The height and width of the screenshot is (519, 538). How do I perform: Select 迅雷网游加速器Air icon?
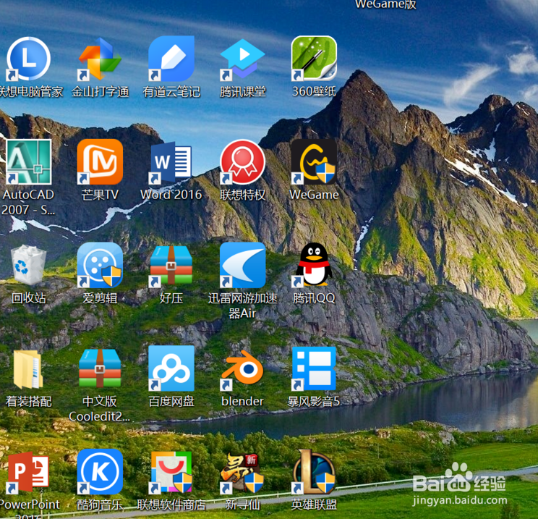click(x=242, y=265)
